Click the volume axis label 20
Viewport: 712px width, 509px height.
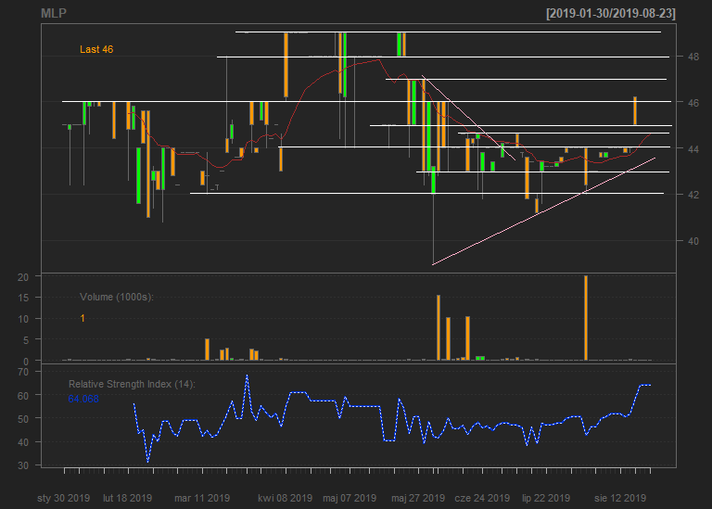(x=23, y=277)
